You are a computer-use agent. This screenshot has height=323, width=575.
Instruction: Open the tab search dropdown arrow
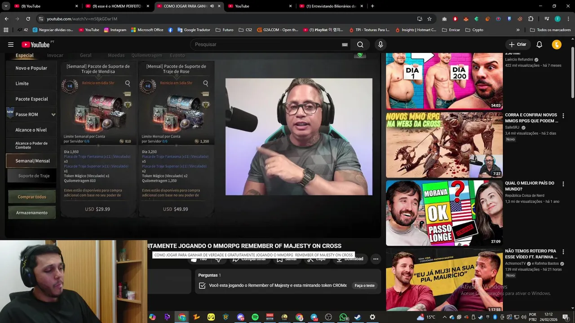(6, 6)
